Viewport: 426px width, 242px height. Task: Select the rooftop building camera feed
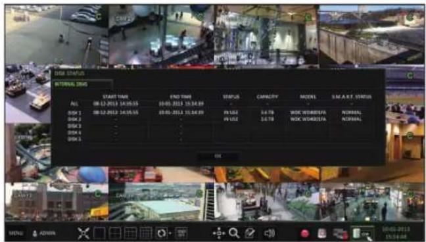click(x=161, y=202)
